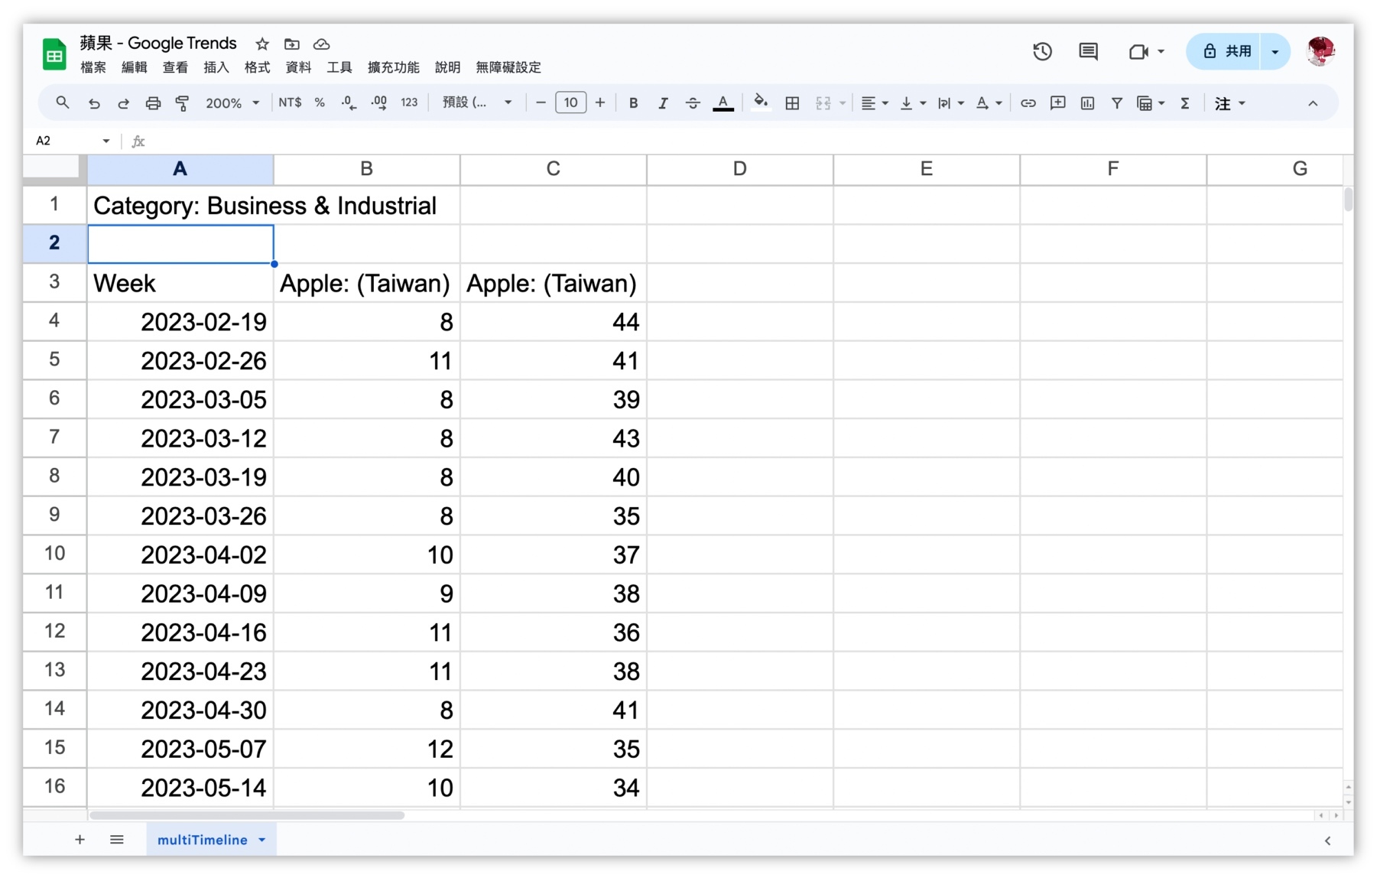The height and width of the screenshot is (878, 1377).
Task: Click the insert link icon
Action: pyautogui.click(x=1028, y=103)
